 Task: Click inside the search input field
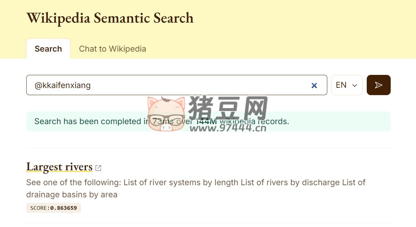coord(169,85)
